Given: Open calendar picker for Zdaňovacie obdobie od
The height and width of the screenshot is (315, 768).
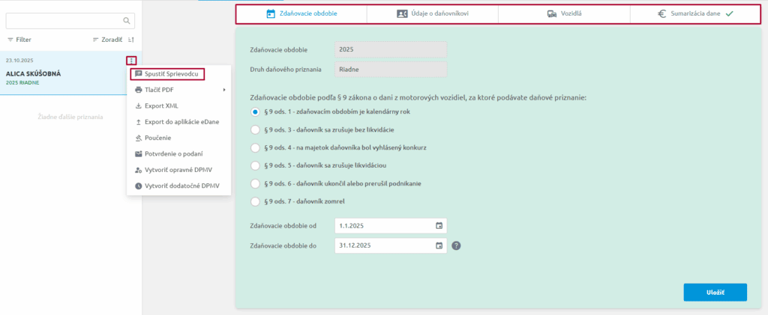Looking at the screenshot, I should tap(439, 225).
